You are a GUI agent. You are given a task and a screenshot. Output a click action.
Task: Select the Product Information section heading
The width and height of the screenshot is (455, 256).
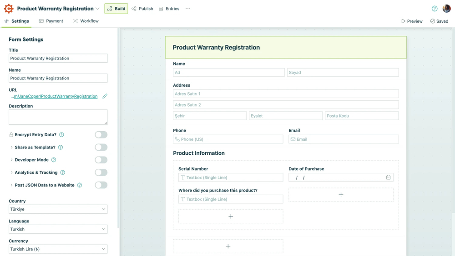pyautogui.click(x=199, y=153)
